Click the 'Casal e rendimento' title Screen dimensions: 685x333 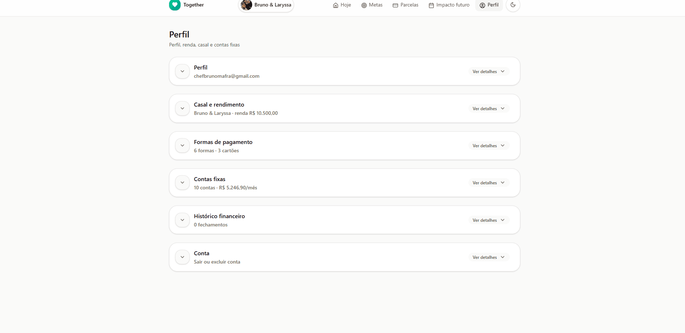click(x=219, y=104)
